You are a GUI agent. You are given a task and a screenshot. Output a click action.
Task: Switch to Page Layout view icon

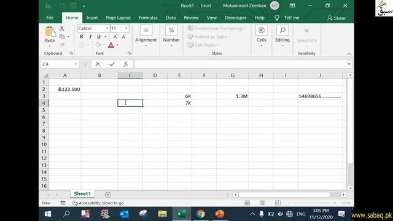(x=262, y=203)
